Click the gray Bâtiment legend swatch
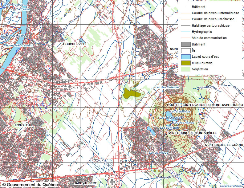This screenshot has height=188, width=244. pyautogui.click(x=186, y=44)
